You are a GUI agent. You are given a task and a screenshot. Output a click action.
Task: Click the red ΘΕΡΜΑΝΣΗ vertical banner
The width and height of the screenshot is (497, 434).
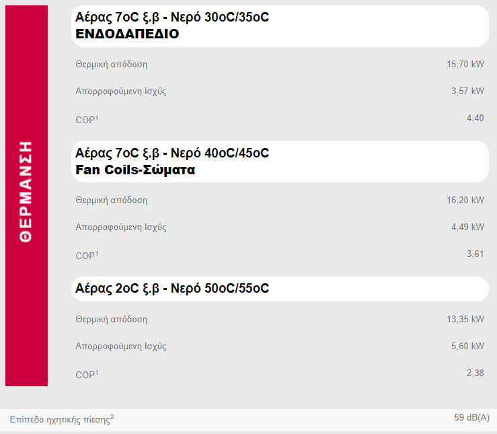(x=26, y=195)
